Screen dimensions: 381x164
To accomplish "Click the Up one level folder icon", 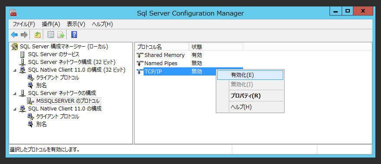I will pyautogui.click(x=38, y=35).
